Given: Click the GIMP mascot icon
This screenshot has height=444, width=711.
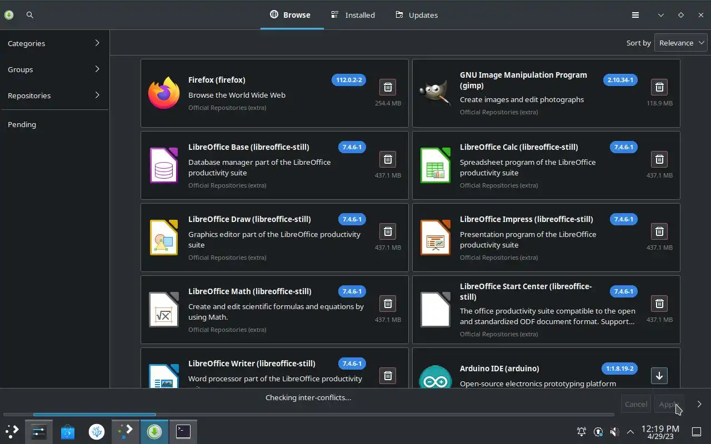Looking at the screenshot, I should 435,93.
